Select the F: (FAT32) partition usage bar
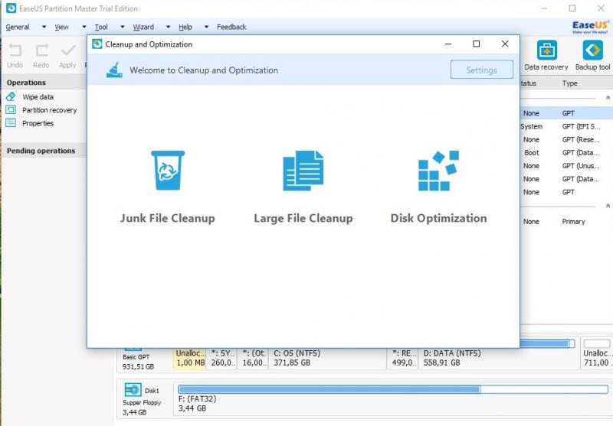613x426 pixels. click(x=393, y=389)
